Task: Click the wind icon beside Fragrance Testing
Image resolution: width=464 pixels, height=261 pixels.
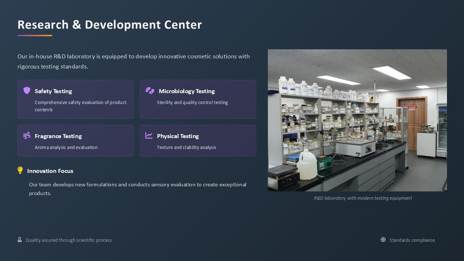Action: [x=27, y=136]
